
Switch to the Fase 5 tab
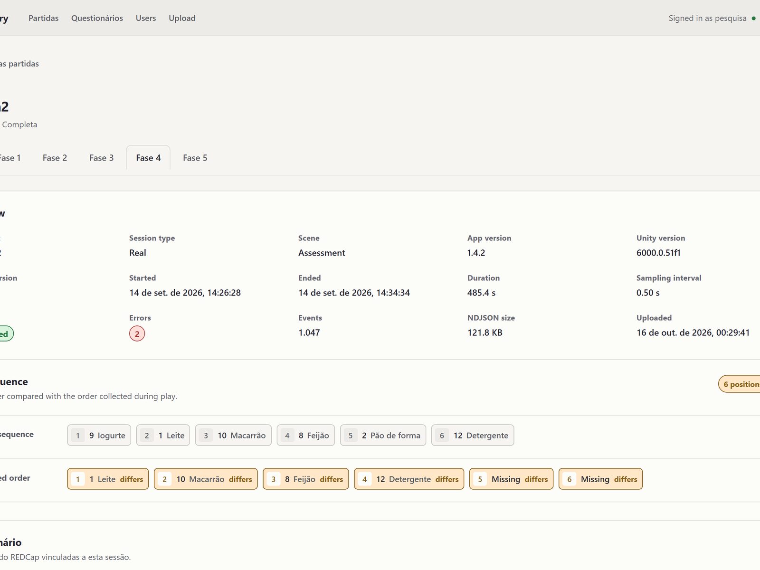click(x=195, y=158)
